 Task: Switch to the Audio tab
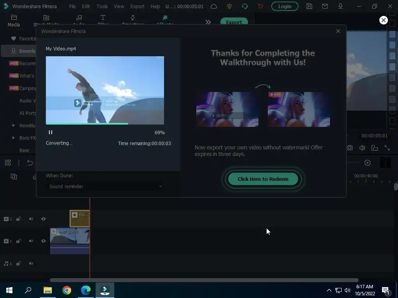click(79, 20)
